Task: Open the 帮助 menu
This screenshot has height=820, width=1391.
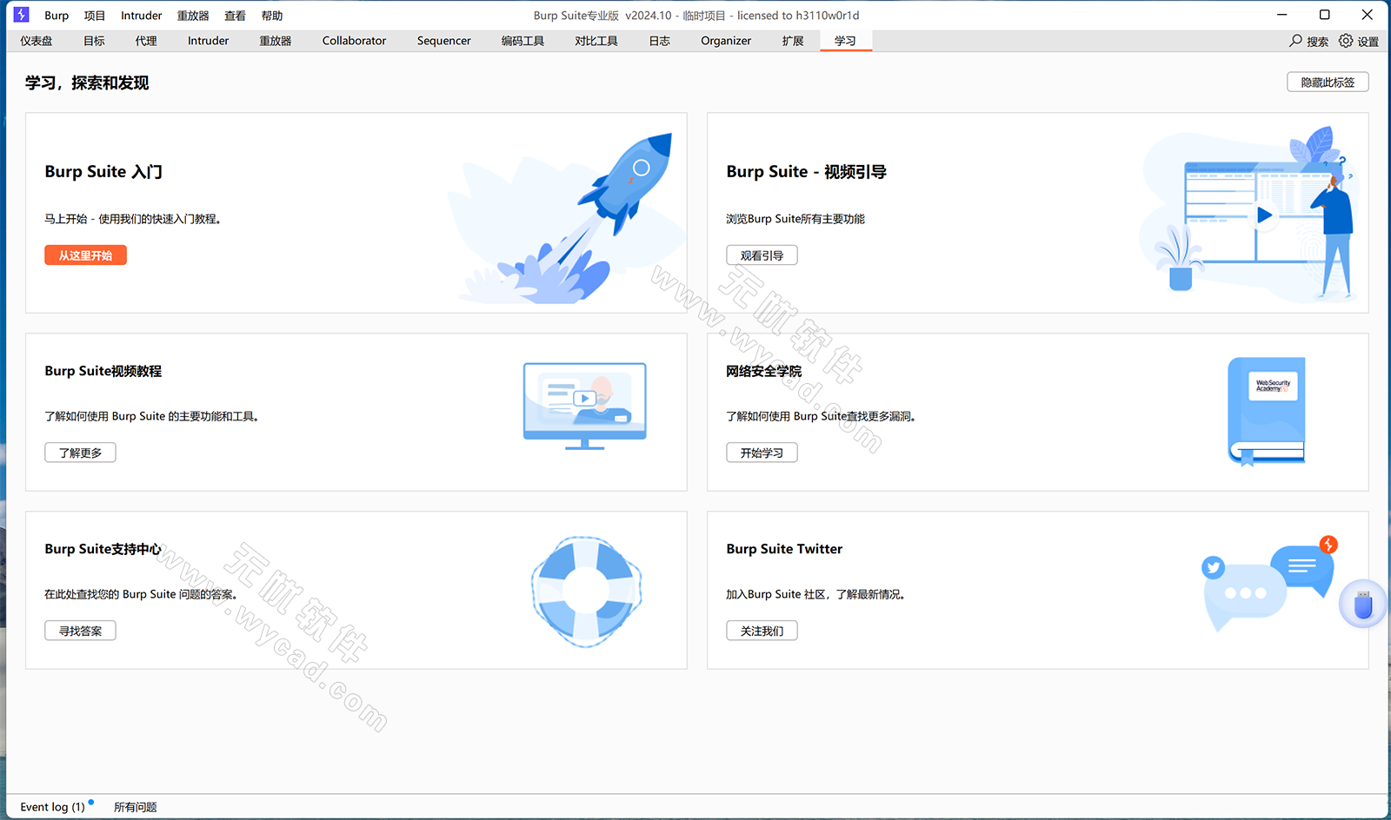Action: pyautogui.click(x=272, y=15)
